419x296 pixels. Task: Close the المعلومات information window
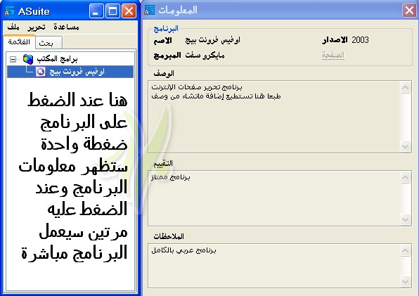tap(409, 11)
